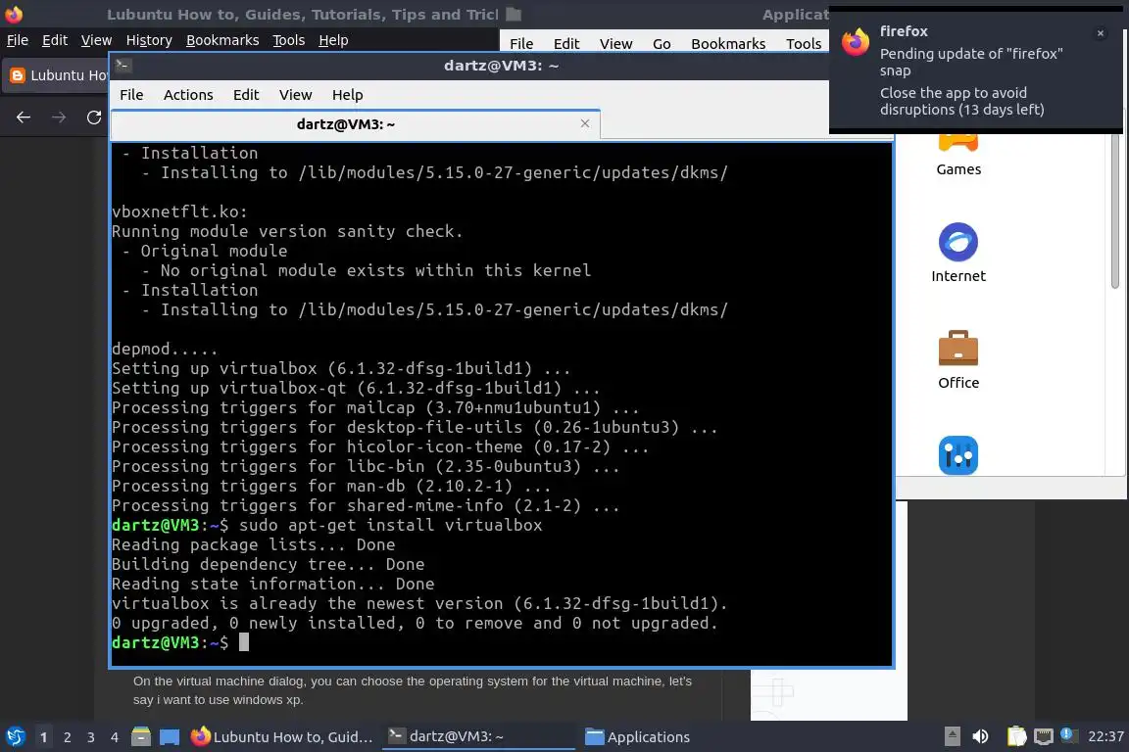Open the network monitor tray icon
The height and width of the screenshot is (752, 1129).
(1043, 736)
